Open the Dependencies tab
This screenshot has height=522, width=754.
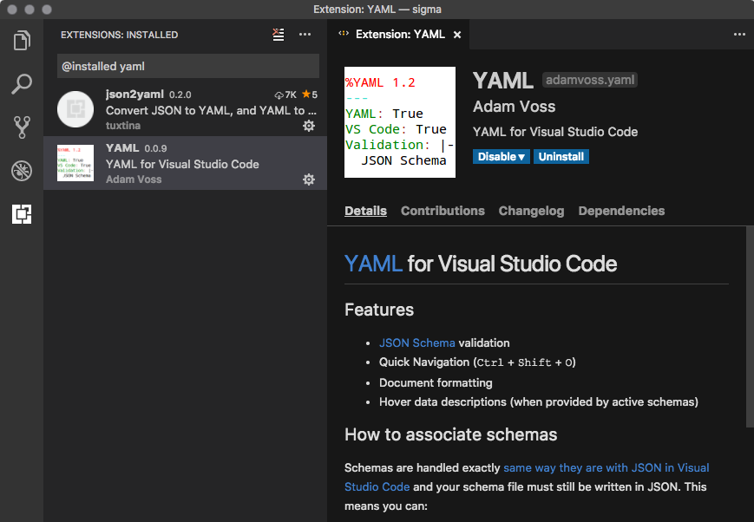click(621, 211)
